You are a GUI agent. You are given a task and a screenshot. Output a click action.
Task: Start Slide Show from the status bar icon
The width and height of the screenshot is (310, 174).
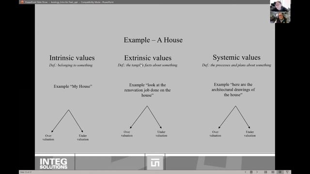click(287, 172)
